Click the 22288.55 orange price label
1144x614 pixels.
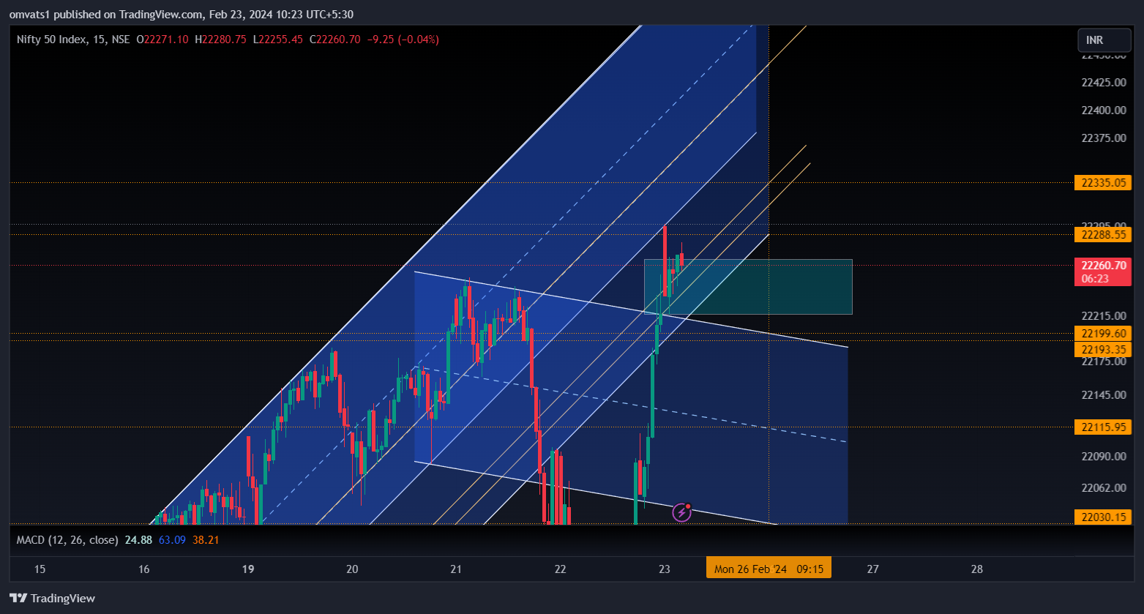(x=1103, y=235)
